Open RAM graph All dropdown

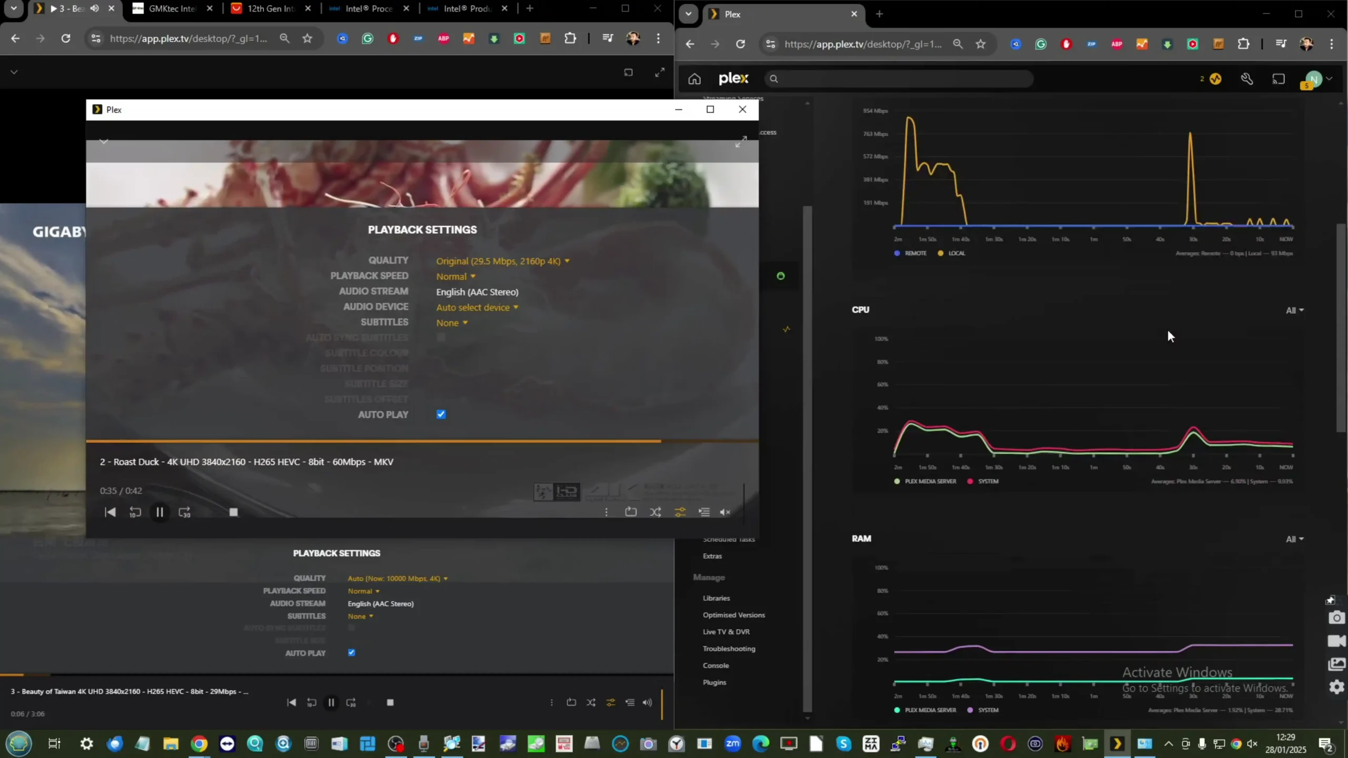[1294, 538]
